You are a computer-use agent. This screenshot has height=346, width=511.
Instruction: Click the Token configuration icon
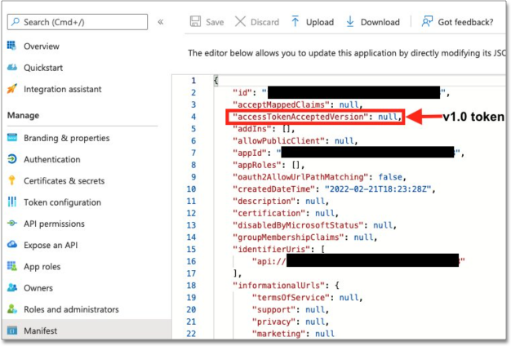12,202
